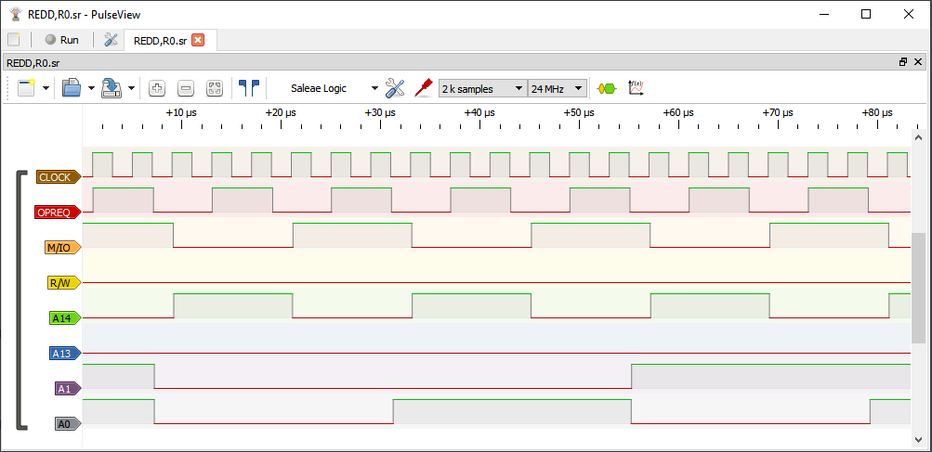932x452 pixels.
Task: Expand the open file dropdown arrow
Action: pyautogui.click(x=91, y=88)
